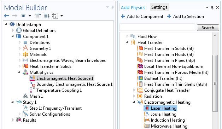The width and height of the screenshot is (222, 129).
Task: Switch to the Settings tab
Action: click(x=159, y=7)
